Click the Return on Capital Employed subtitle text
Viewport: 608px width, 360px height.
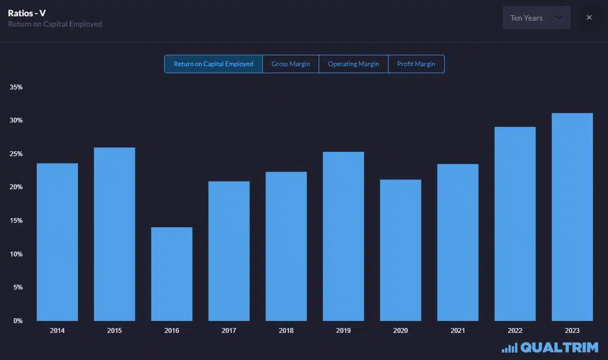pyautogui.click(x=55, y=24)
